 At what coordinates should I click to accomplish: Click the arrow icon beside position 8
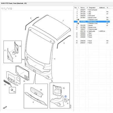click(x=78, y=23)
